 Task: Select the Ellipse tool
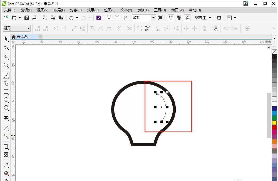6,100
